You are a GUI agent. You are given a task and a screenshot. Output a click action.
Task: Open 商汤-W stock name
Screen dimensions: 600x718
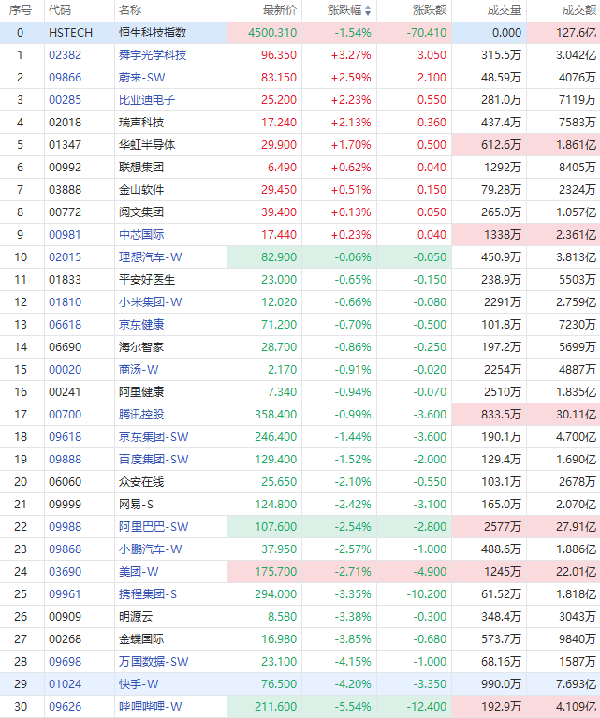pos(139,369)
